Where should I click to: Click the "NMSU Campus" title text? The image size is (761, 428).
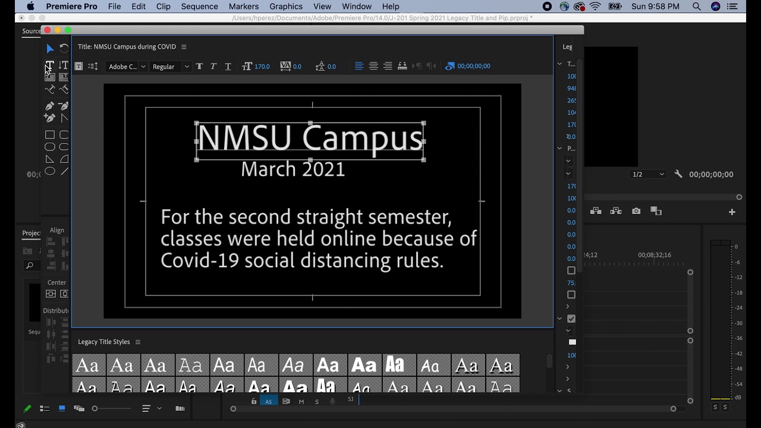pos(310,139)
